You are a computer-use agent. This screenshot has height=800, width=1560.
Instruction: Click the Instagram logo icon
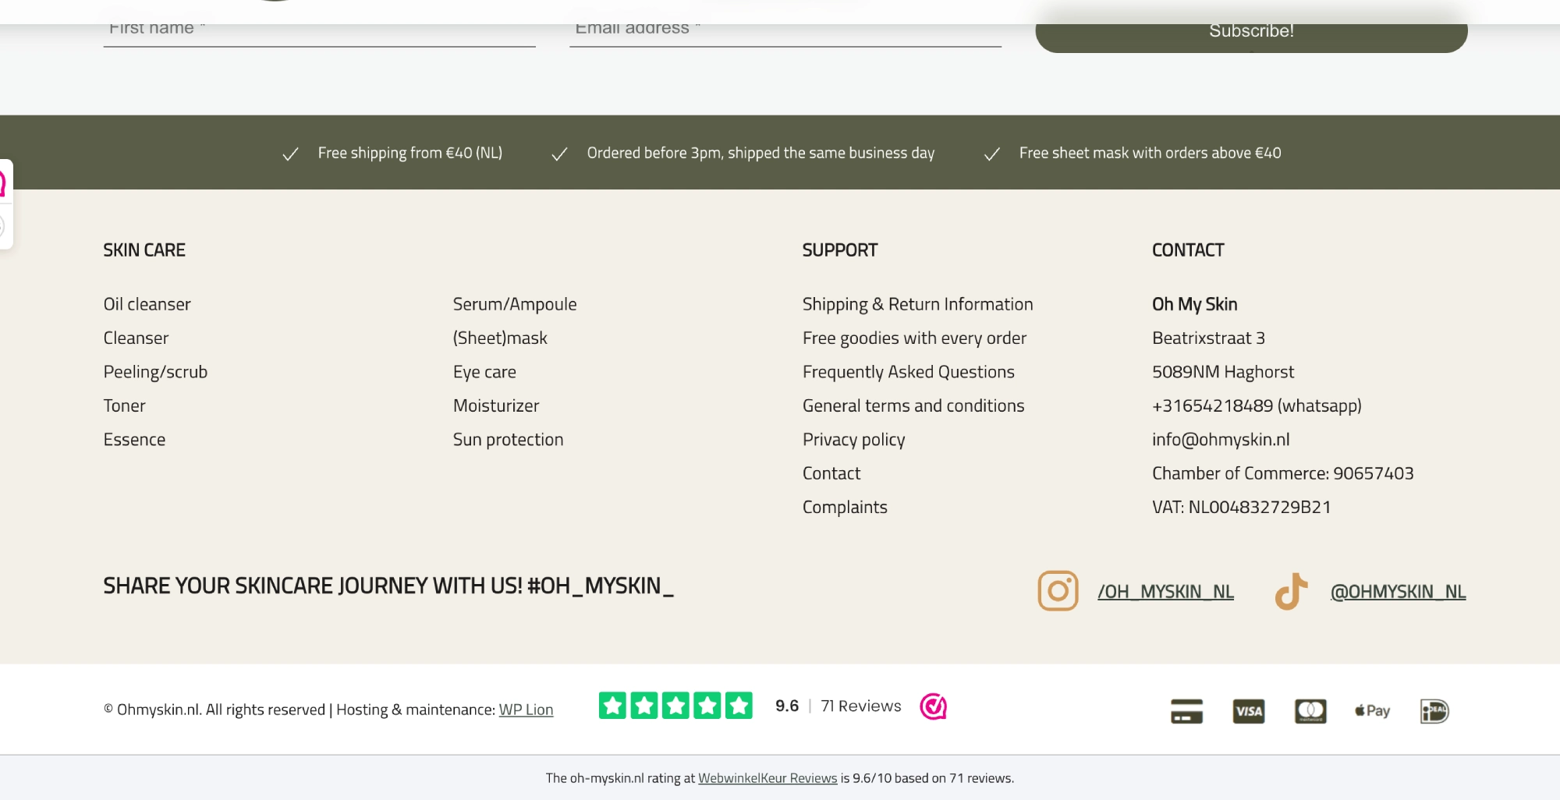pos(1058,591)
